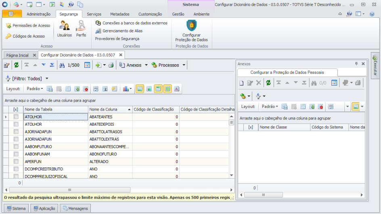
Task: Jump to last record in main toolbar
Action: coord(52,65)
